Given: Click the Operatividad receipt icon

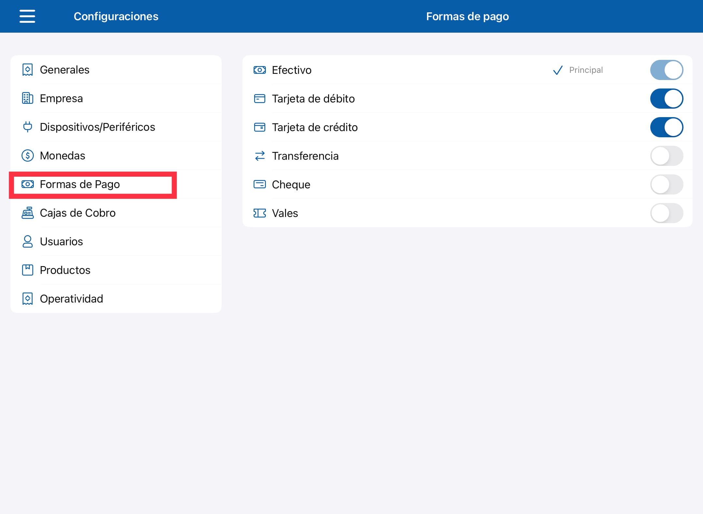Looking at the screenshot, I should point(28,299).
